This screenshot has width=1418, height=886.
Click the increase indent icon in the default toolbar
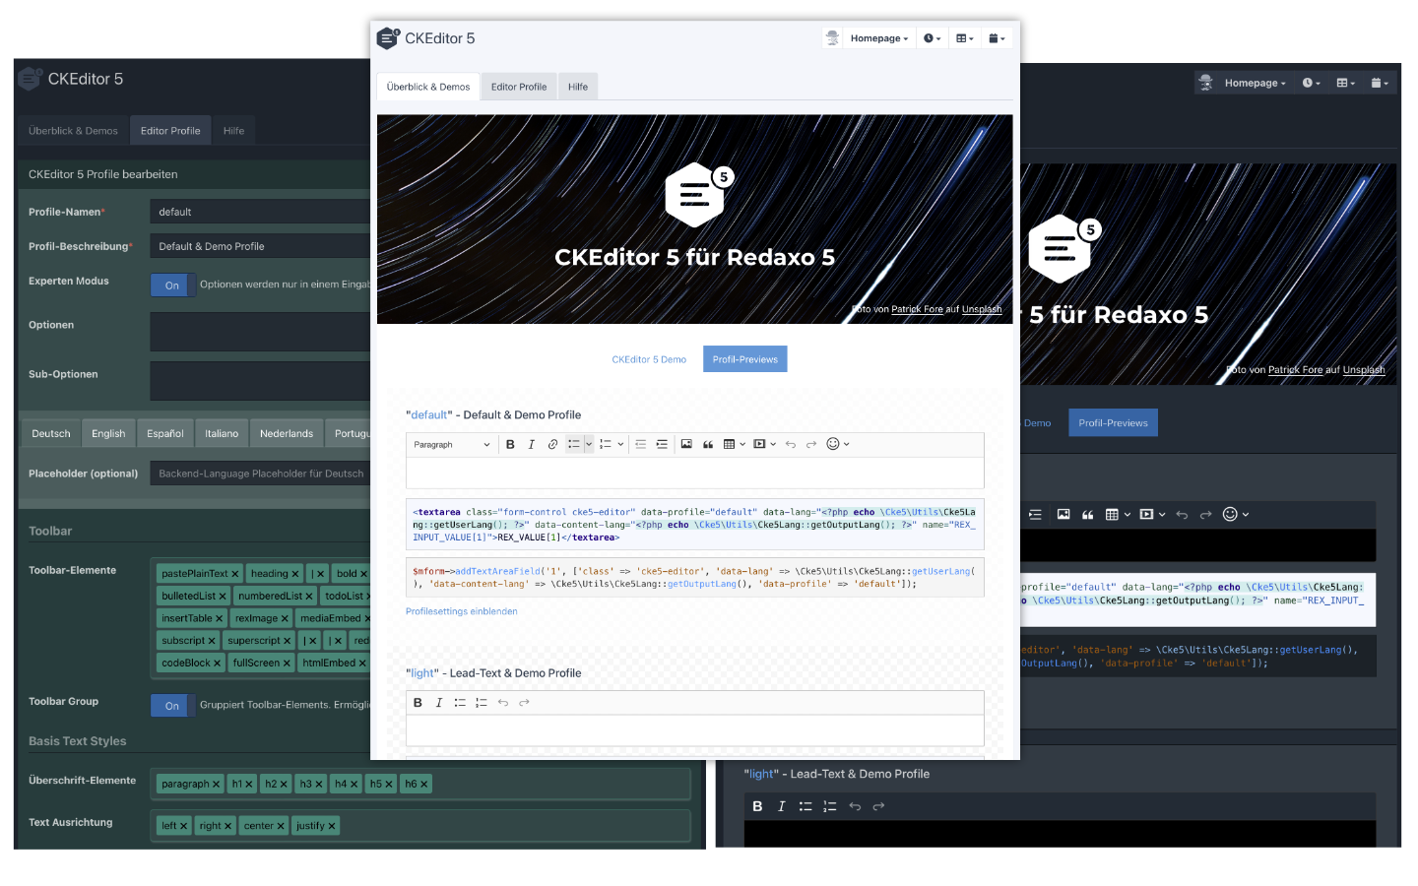662,445
